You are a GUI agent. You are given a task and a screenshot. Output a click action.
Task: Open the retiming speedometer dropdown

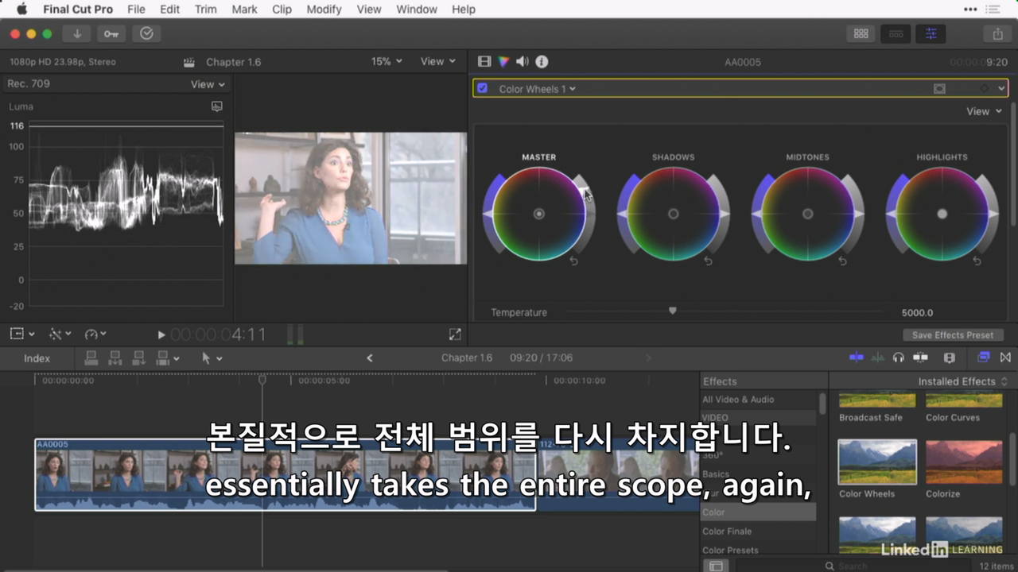(x=95, y=334)
